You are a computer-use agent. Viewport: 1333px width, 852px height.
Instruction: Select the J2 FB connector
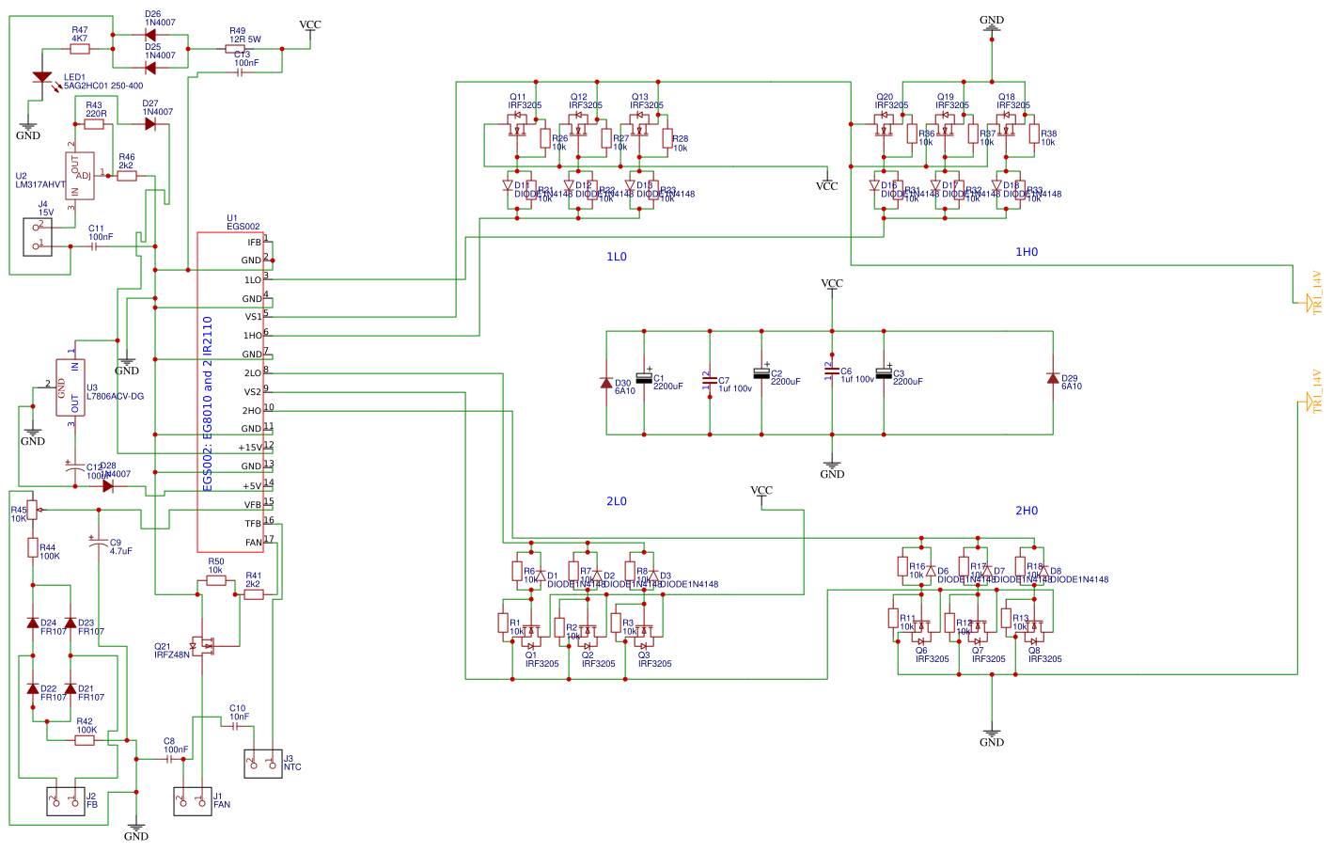tap(66, 801)
